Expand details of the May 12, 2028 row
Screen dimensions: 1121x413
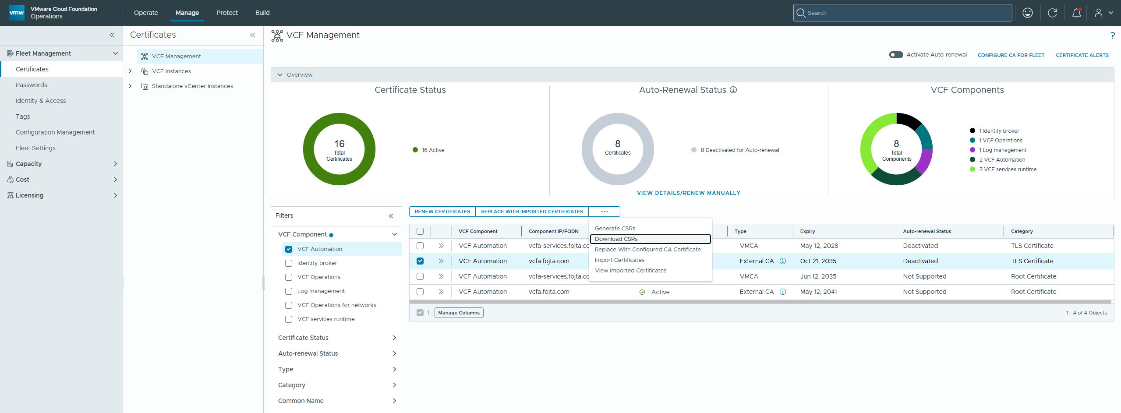point(441,246)
